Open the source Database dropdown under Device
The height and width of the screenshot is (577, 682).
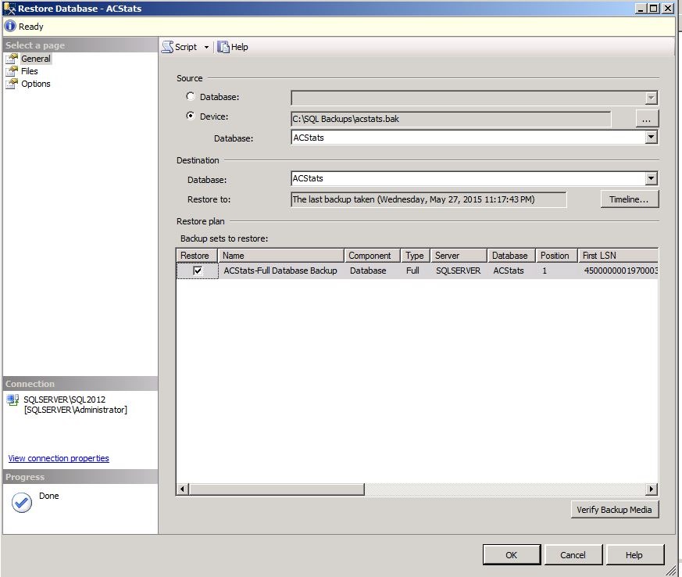click(651, 138)
